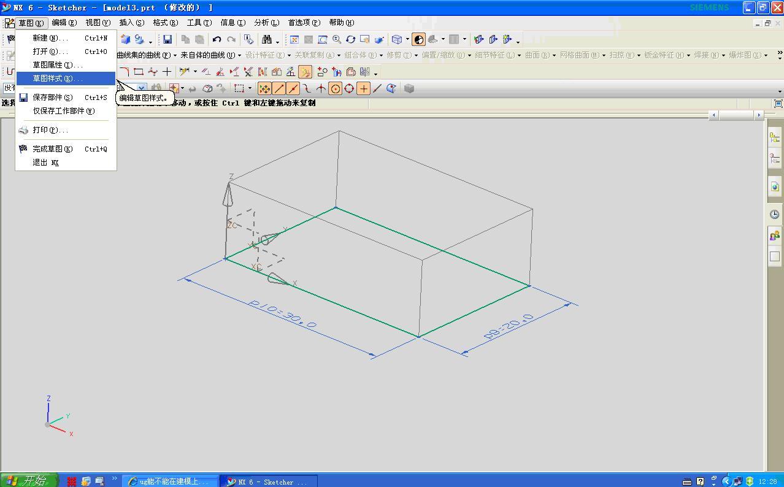The image size is (784, 487).
Task: Toggle the Arc Center snap option
Action: (x=335, y=88)
